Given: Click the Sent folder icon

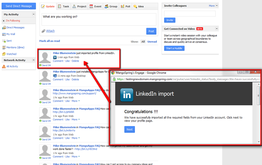Looking at the screenshot, I should (4, 41).
